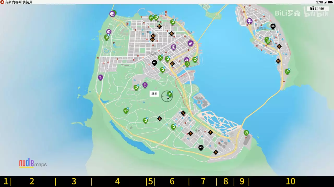Image resolution: width=334 pixels, height=187 pixels.
Task: Click the purple marker left of the stars marker
Action: tap(174, 47)
